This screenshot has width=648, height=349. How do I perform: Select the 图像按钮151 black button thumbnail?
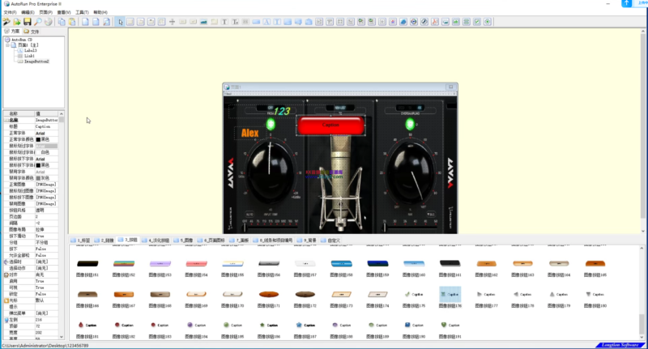point(87,265)
